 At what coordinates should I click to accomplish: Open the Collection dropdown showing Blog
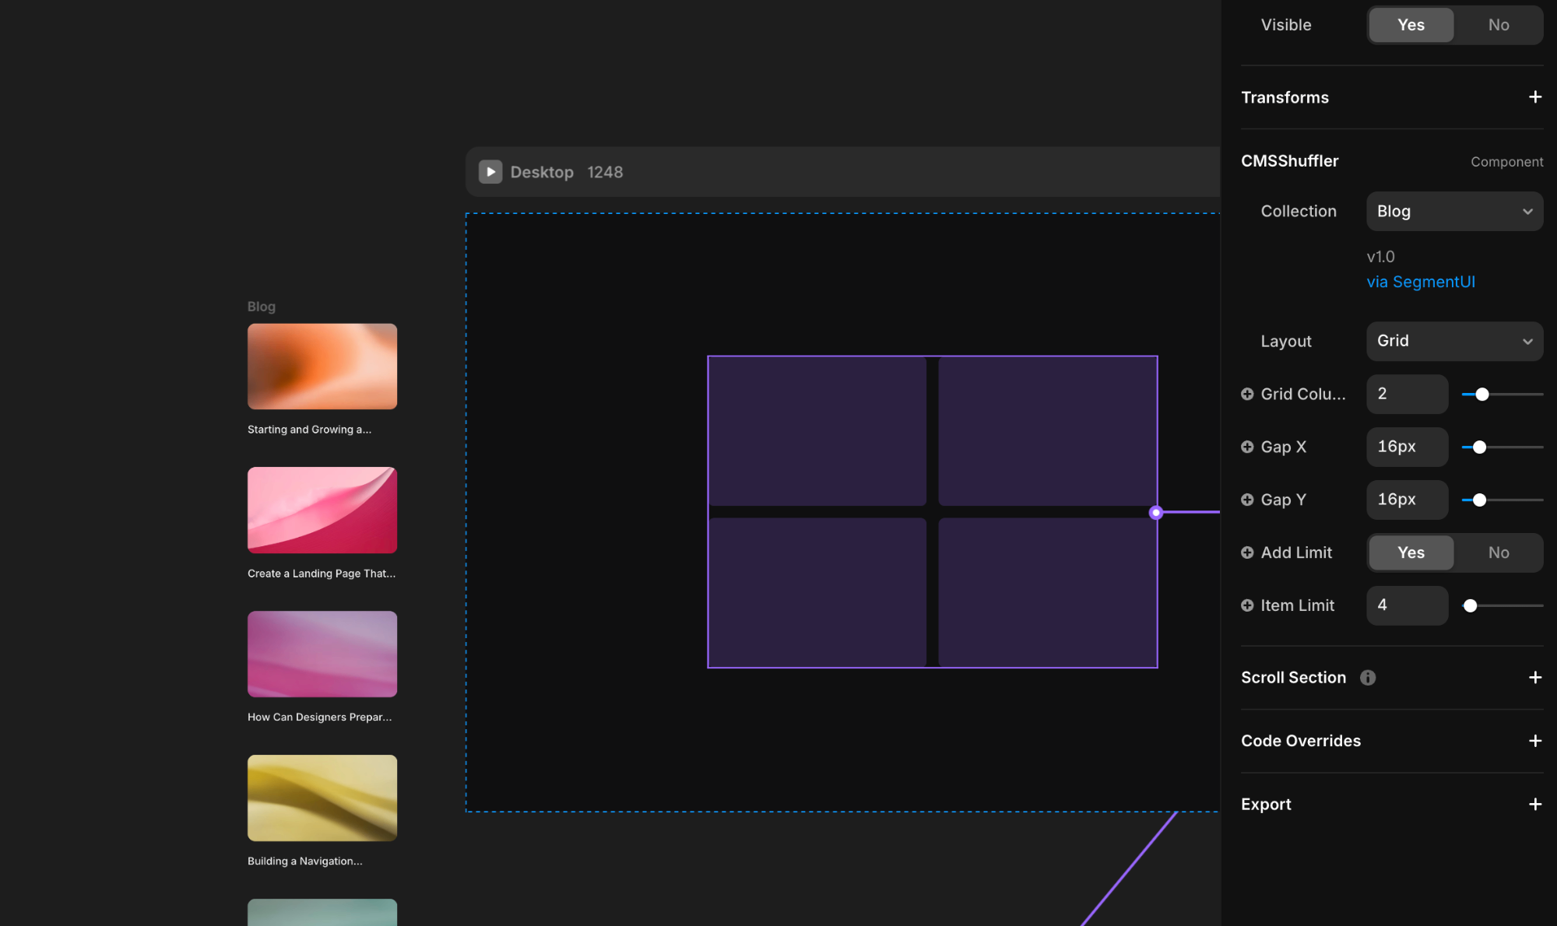click(x=1453, y=212)
